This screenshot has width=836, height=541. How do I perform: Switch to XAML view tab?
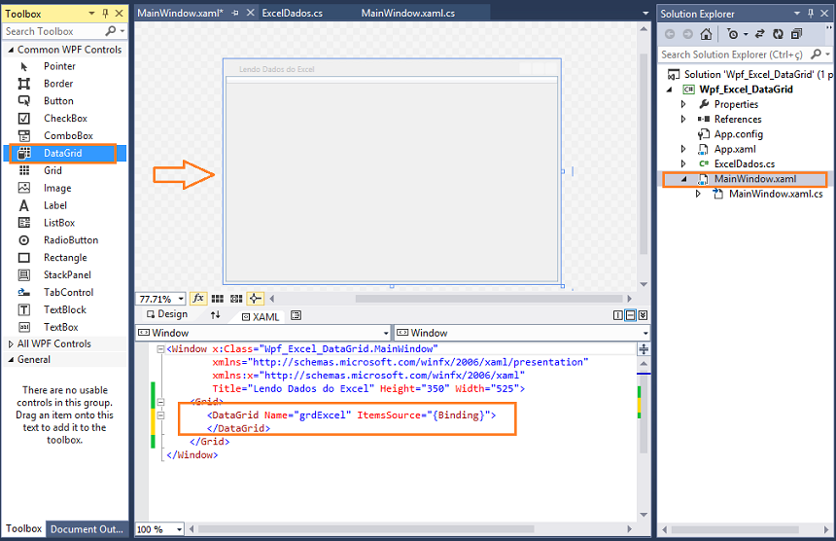(x=261, y=317)
